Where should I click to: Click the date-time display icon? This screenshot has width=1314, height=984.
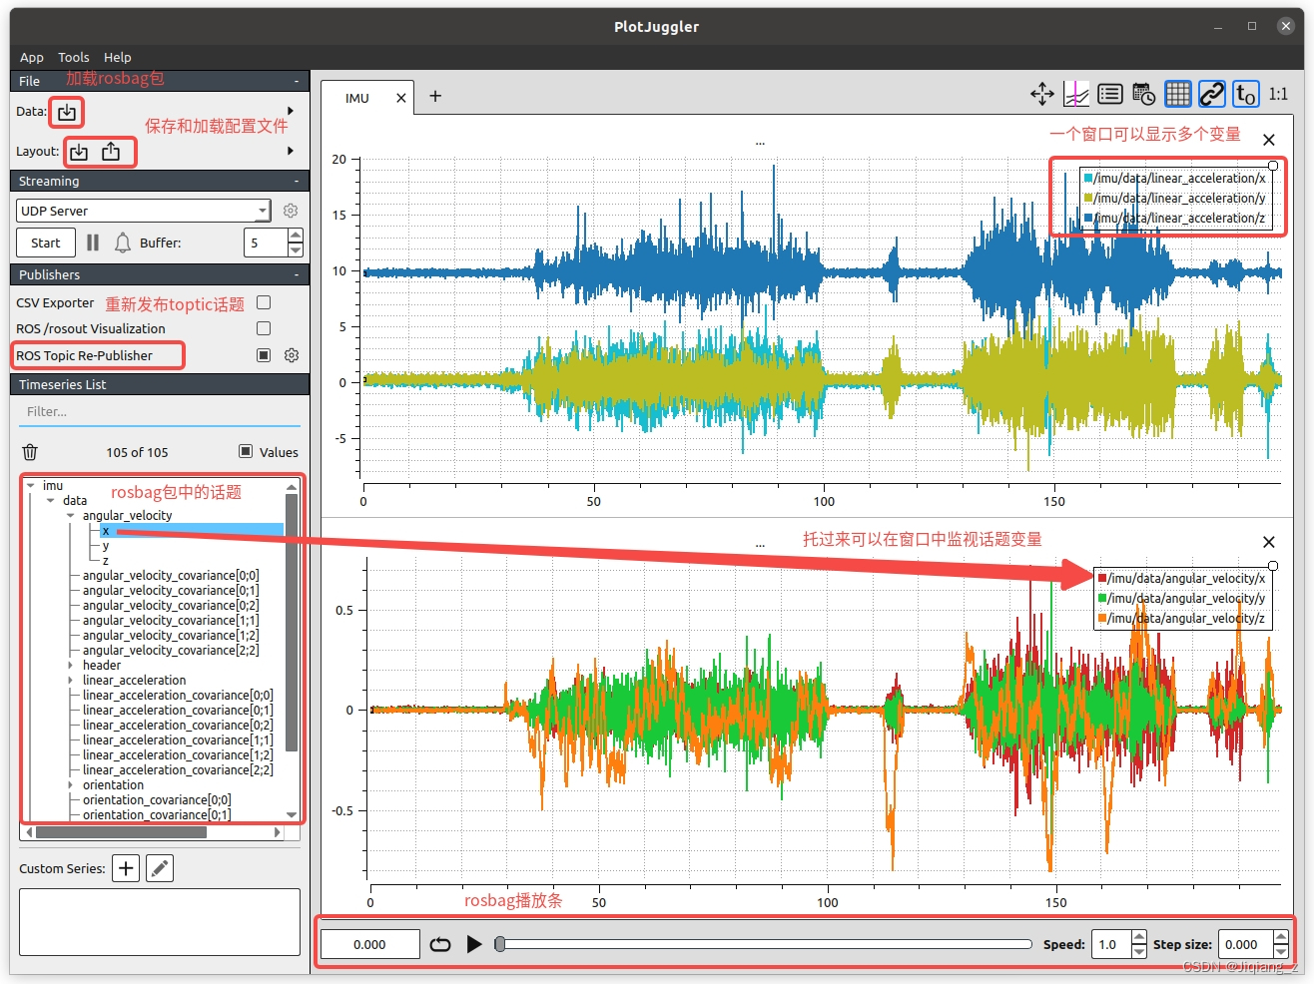(1144, 94)
